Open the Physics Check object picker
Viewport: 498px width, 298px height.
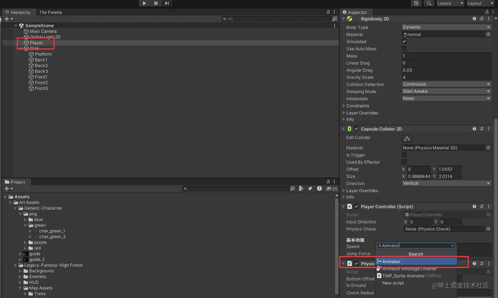point(488,229)
